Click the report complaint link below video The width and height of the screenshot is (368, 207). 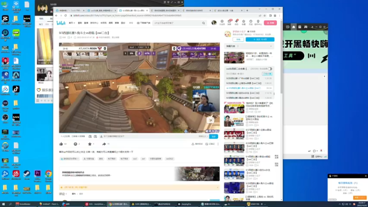pyautogui.click(x=197, y=144)
